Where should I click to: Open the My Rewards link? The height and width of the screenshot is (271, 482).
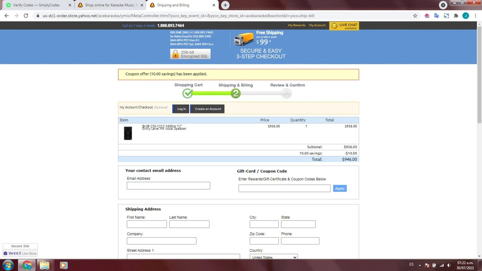[297, 25]
